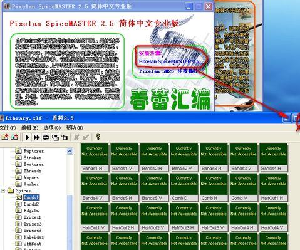
Task: Click the Pixelan SpiceMASTER 2.5 install link
Action: 169,61
